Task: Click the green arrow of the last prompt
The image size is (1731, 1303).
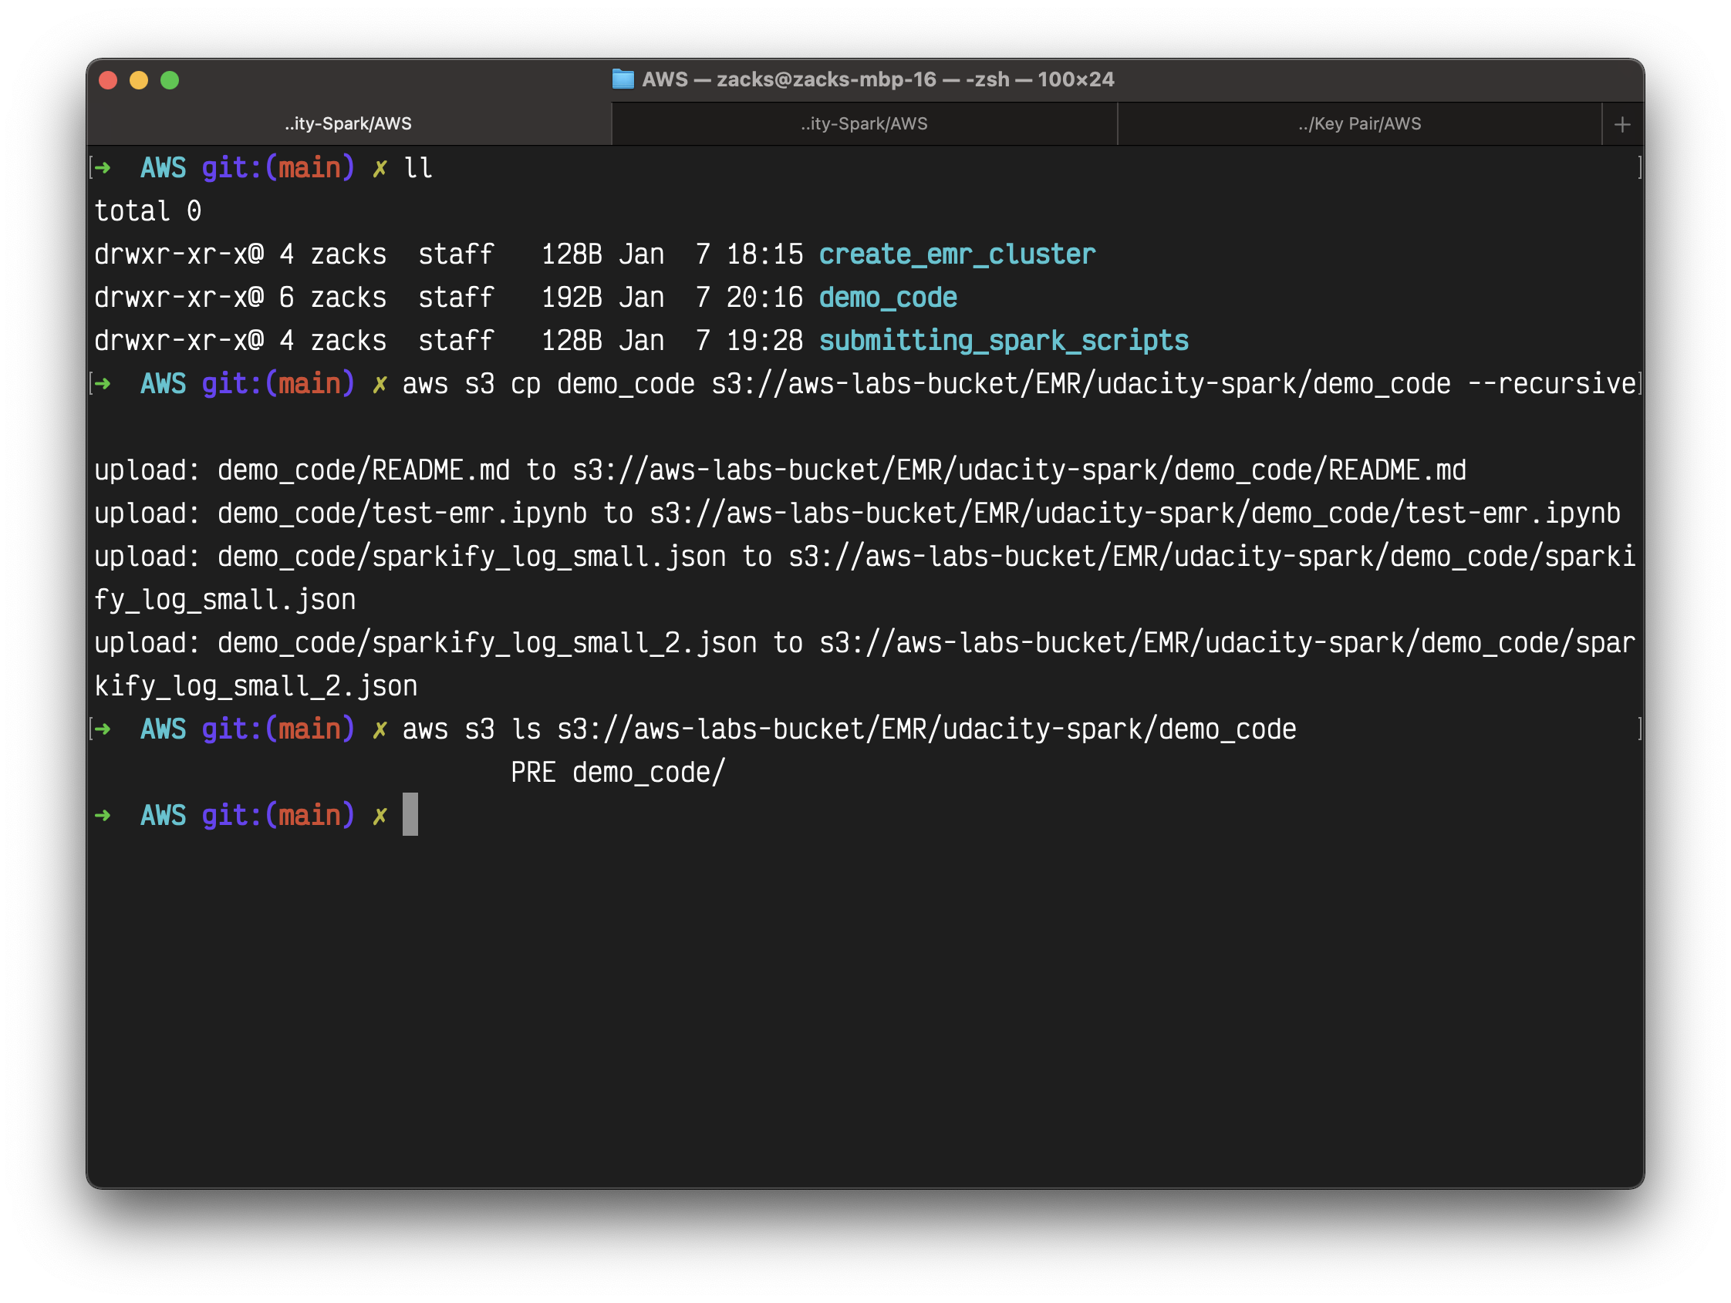Action: pyautogui.click(x=103, y=816)
